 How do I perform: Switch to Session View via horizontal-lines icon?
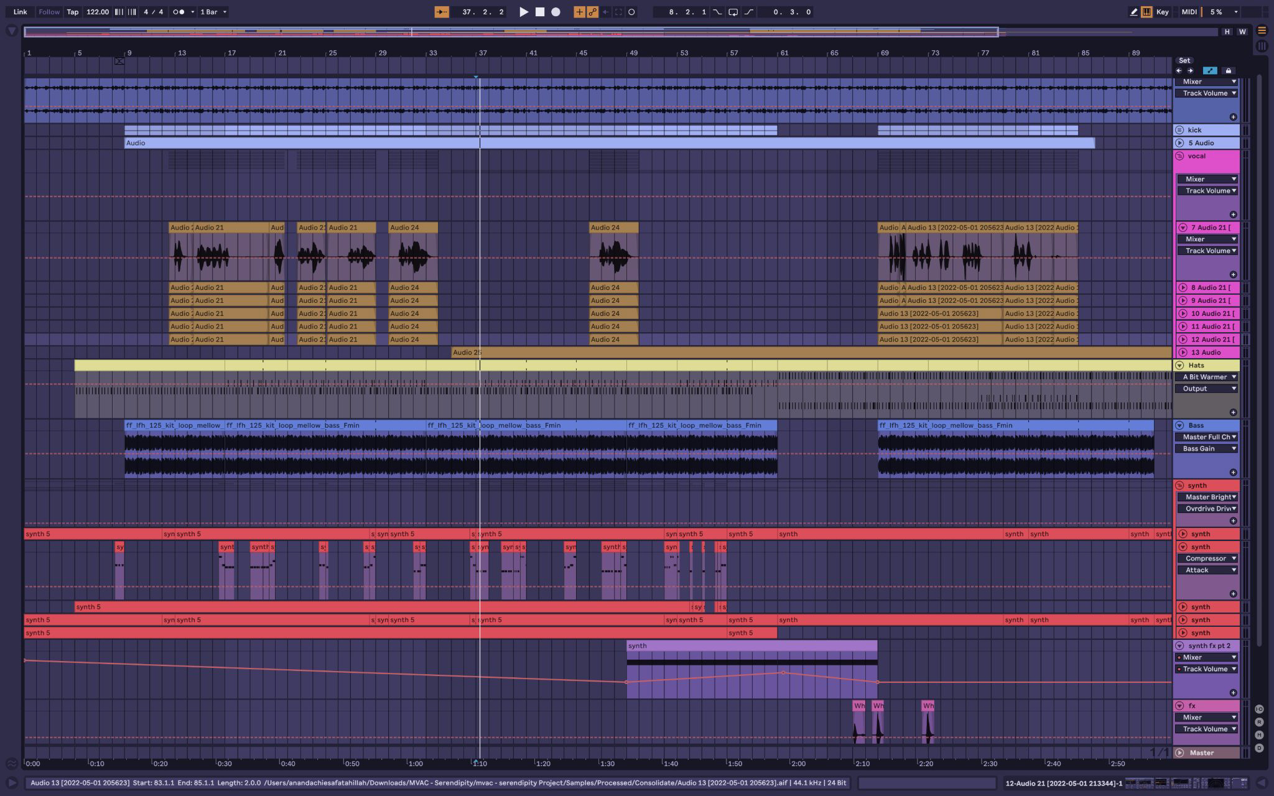pyautogui.click(x=1262, y=30)
